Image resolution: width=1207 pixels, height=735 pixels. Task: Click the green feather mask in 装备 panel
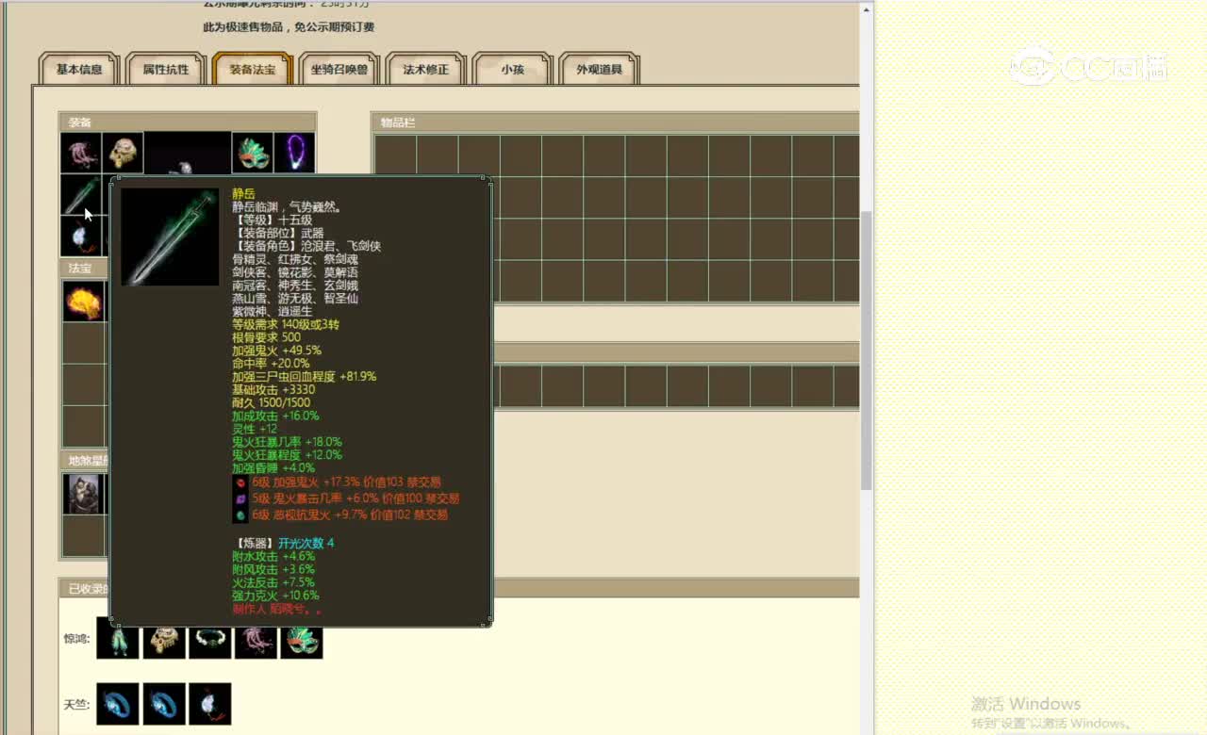253,153
